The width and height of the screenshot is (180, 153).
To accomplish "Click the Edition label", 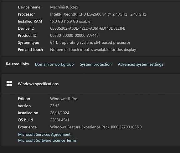I will point(24,99).
